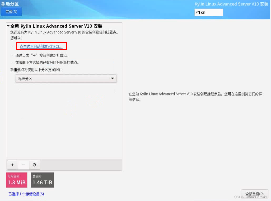Open the 标准分区 partition scheme dropdown
The height and width of the screenshot is (201, 271).
click(x=66, y=79)
